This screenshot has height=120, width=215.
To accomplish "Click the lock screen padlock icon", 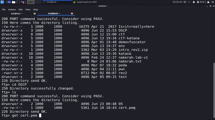I will tap(208, 2).
